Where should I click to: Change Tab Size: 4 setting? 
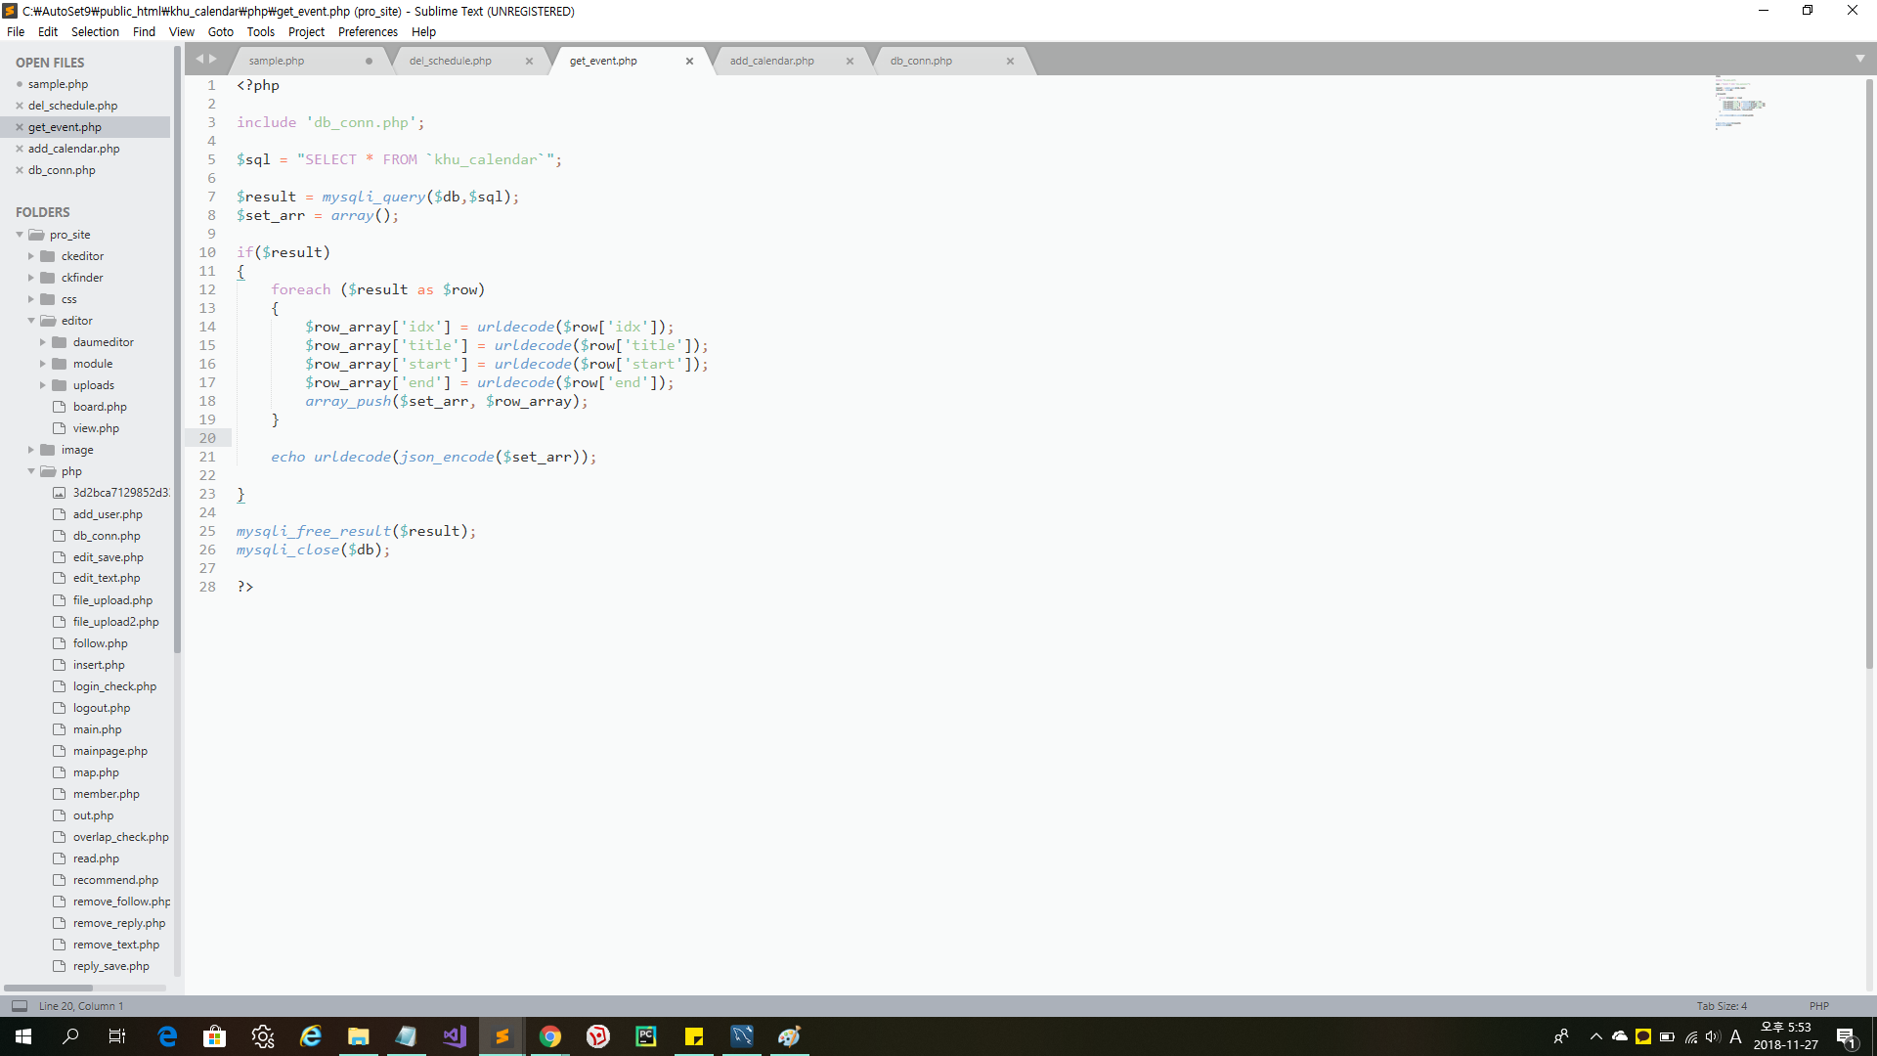pyautogui.click(x=1721, y=1005)
